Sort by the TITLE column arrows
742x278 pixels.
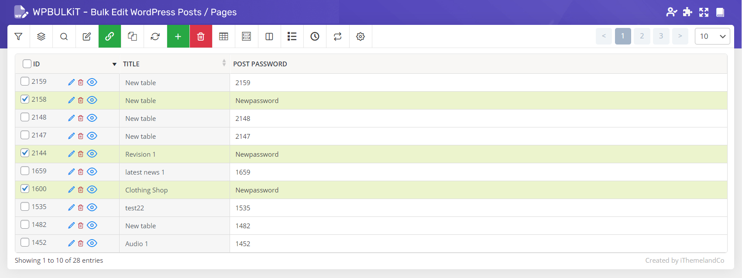coord(224,63)
